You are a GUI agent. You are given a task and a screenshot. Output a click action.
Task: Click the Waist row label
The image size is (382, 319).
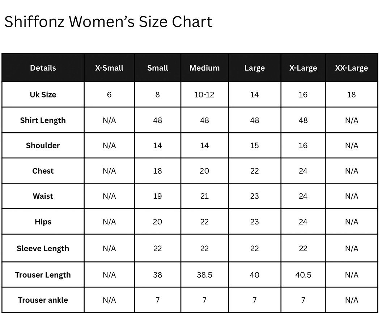point(43,196)
